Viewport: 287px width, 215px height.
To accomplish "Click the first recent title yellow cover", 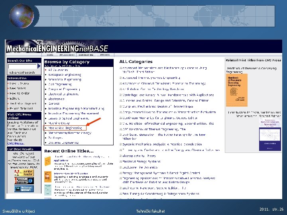I will [x=47, y=161].
